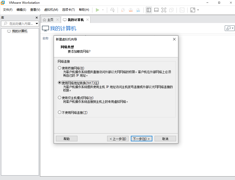Close the 我的计算机 tab
This screenshot has height=180, width=235.
pos(87,20)
